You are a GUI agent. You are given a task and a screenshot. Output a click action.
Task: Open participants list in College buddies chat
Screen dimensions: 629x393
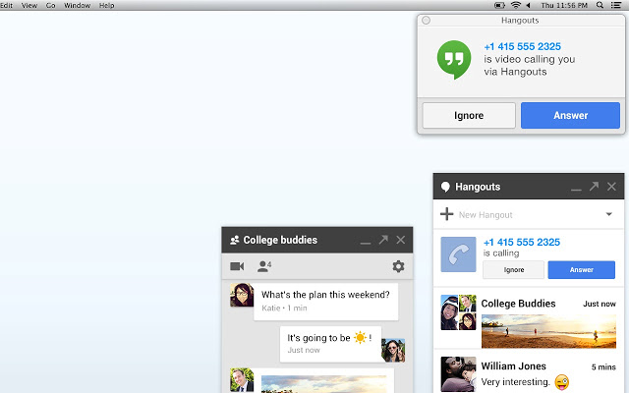264,266
